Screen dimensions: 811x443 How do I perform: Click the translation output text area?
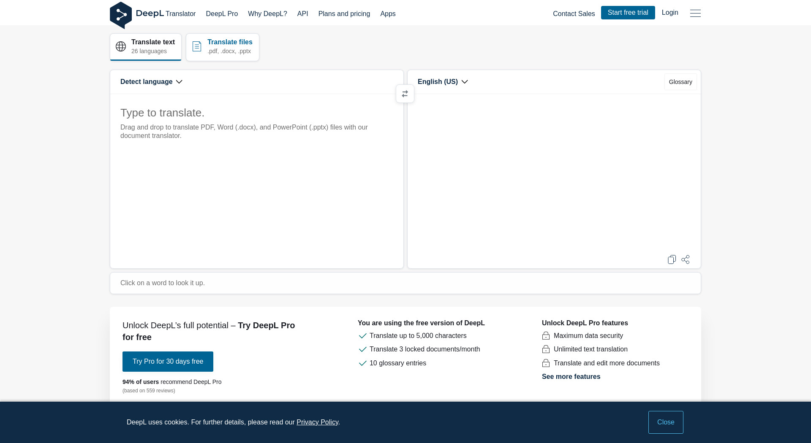click(554, 173)
